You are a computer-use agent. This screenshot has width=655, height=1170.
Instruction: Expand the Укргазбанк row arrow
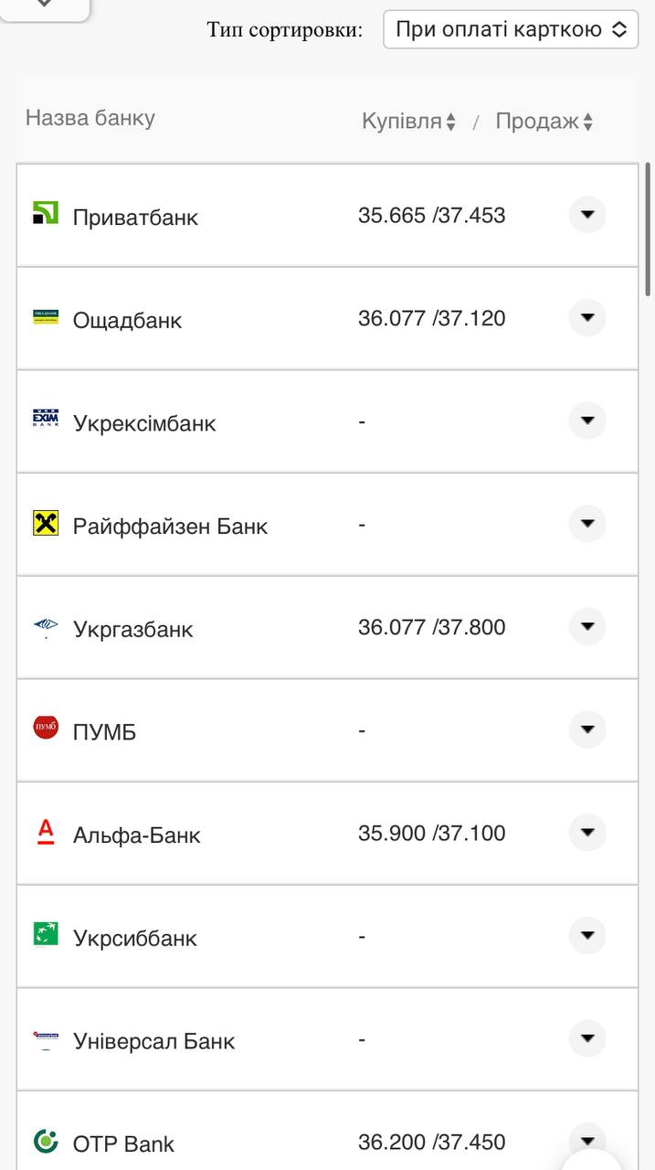[587, 626]
